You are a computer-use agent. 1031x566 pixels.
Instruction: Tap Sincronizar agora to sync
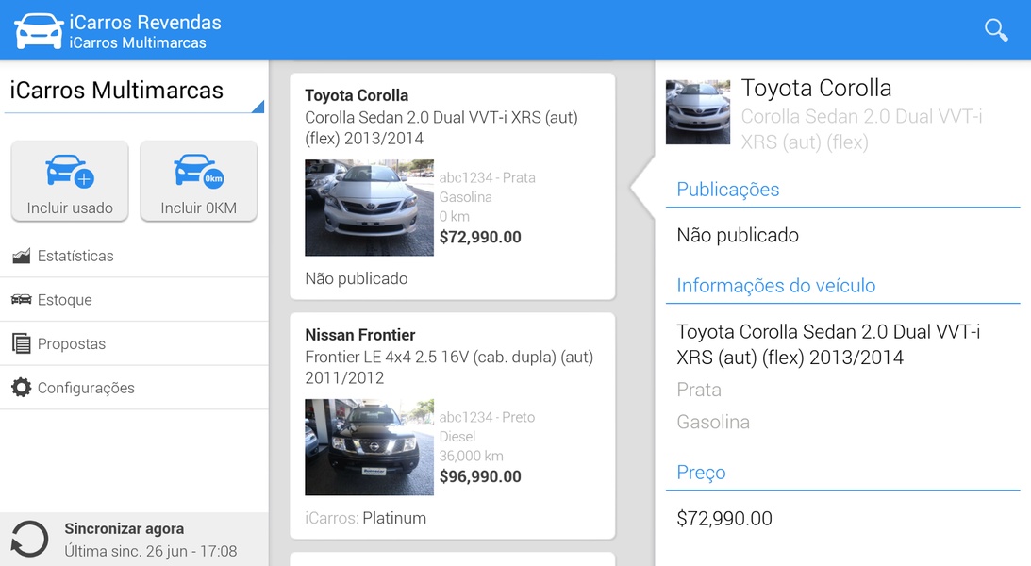tap(125, 528)
